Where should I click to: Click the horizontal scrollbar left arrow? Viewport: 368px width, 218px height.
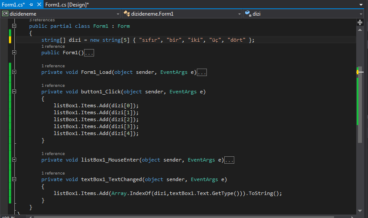(x=30, y=217)
